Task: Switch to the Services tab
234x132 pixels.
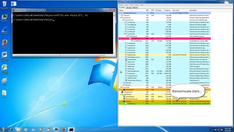Action: point(129,7)
